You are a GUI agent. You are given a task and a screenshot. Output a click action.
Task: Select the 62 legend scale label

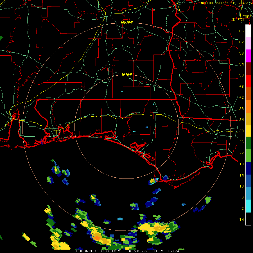pyautogui.click(x=241, y=42)
